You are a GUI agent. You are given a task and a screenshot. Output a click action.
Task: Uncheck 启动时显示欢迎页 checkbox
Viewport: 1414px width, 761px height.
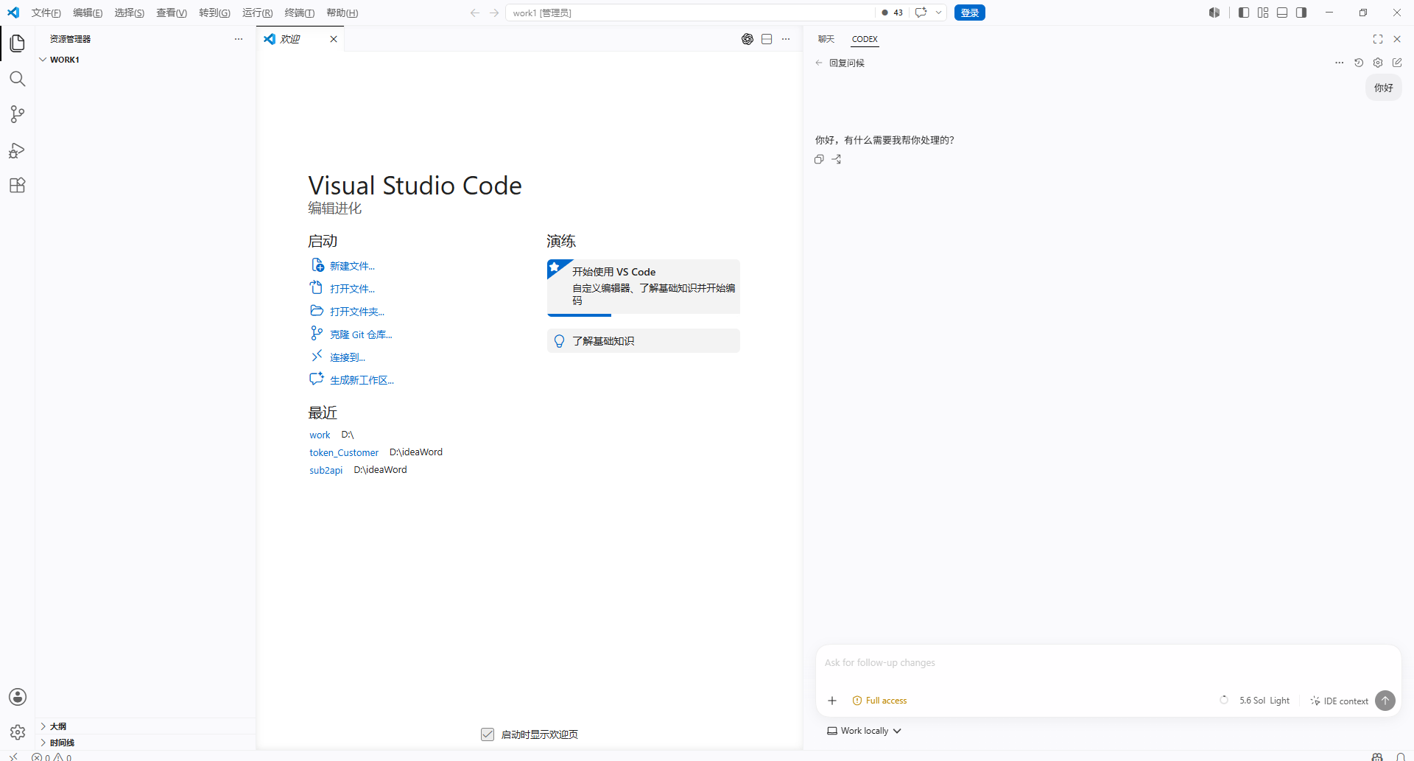pos(488,734)
